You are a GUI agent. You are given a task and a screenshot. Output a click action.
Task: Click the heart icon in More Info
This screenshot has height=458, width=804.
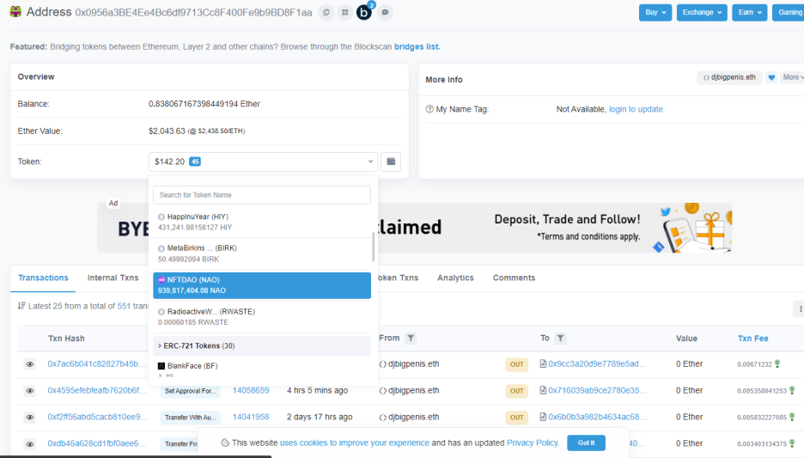point(771,77)
